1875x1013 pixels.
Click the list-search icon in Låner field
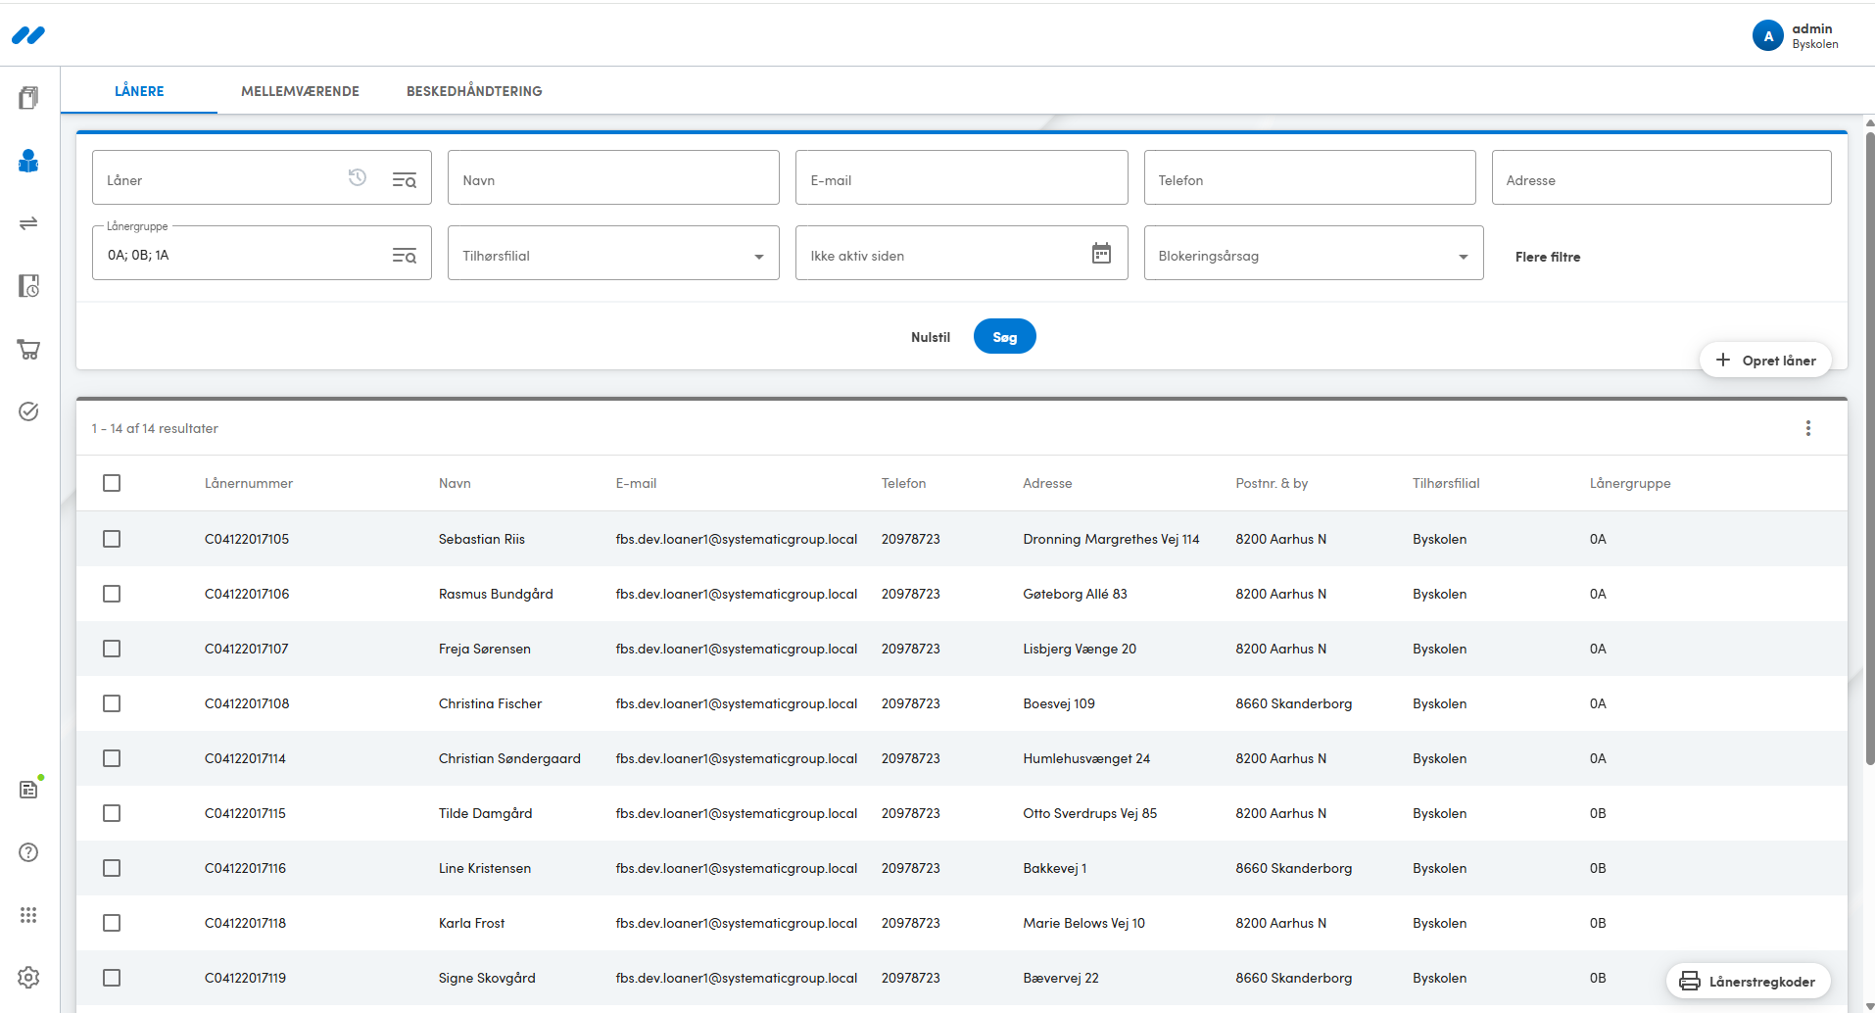click(x=405, y=180)
